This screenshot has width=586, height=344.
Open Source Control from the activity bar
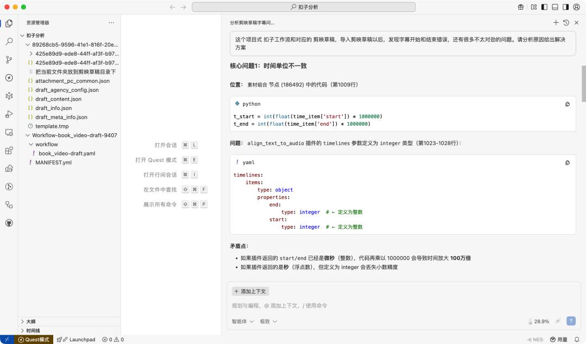8,60
